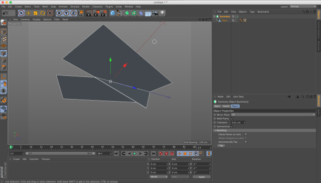Viewport: 321px width, 183px height.
Task: Enable Clamp Points on Axis
Action: click(x=246, y=134)
